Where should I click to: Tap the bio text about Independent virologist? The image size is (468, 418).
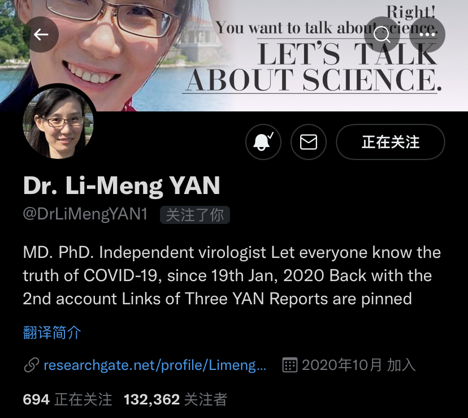pos(232,275)
